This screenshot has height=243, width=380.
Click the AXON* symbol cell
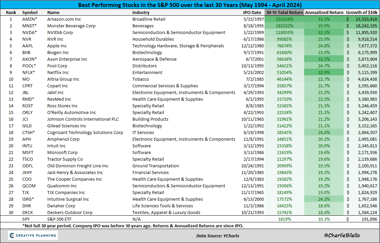[30, 59]
